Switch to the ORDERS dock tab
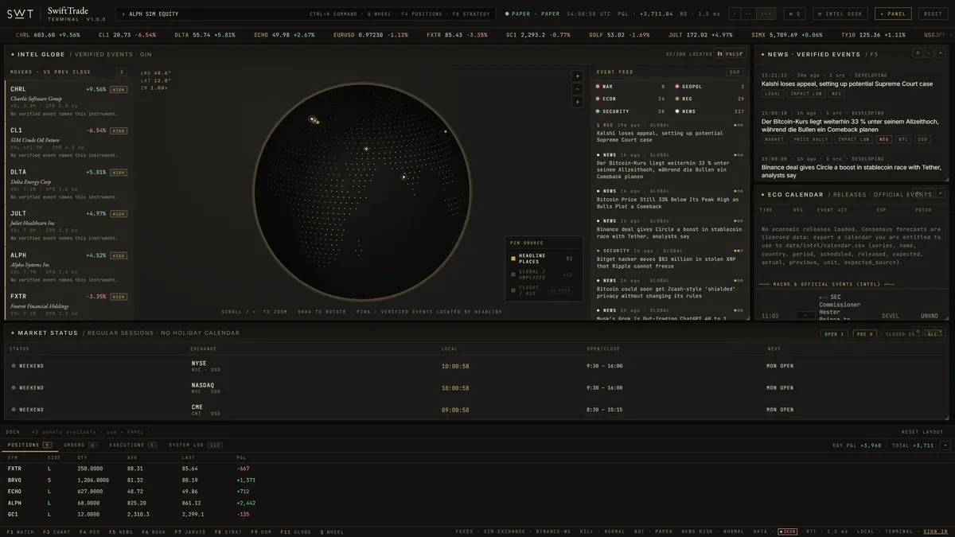The width and height of the screenshot is (955, 537). (80, 445)
